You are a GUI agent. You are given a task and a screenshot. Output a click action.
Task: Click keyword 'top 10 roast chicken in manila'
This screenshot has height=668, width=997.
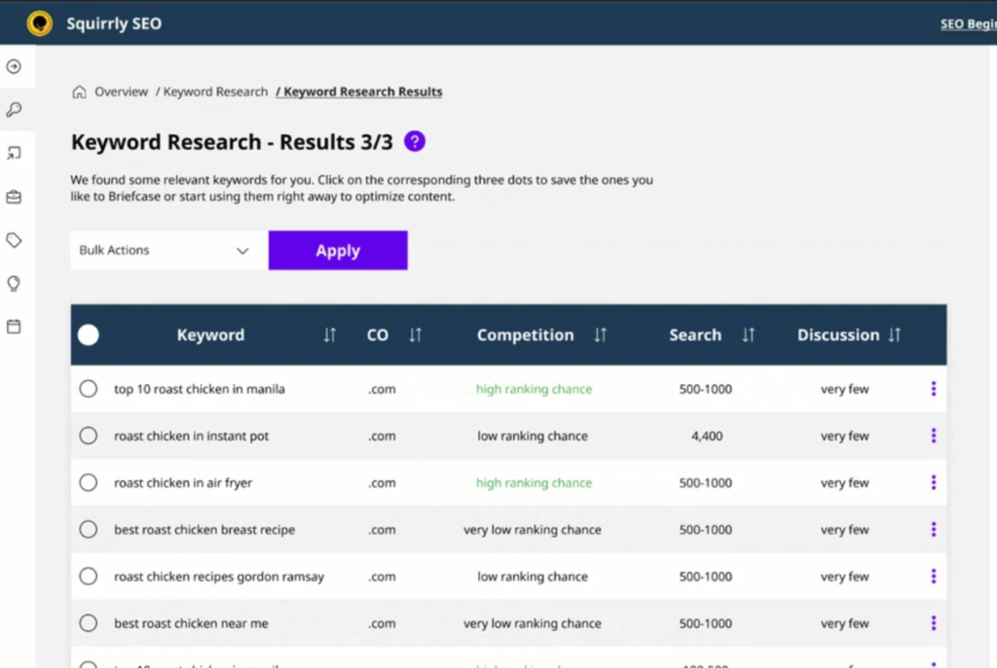tap(199, 389)
